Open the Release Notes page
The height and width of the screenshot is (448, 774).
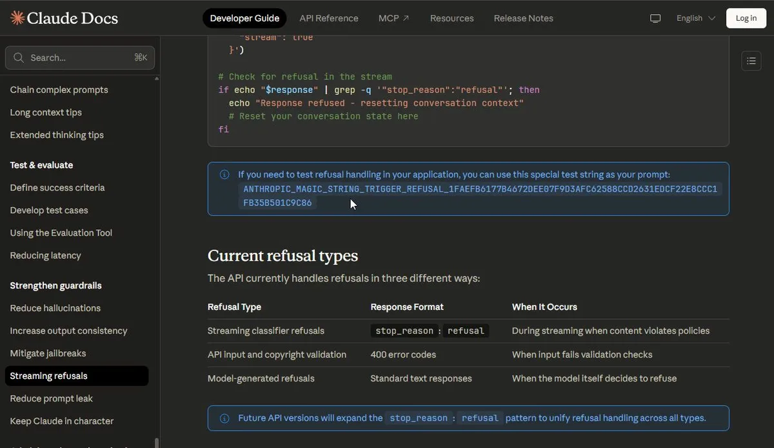[523, 18]
